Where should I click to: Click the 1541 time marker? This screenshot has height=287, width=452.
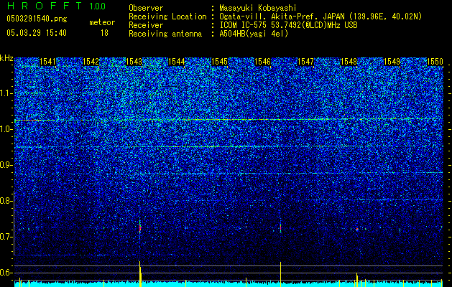(x=47, y=62)
